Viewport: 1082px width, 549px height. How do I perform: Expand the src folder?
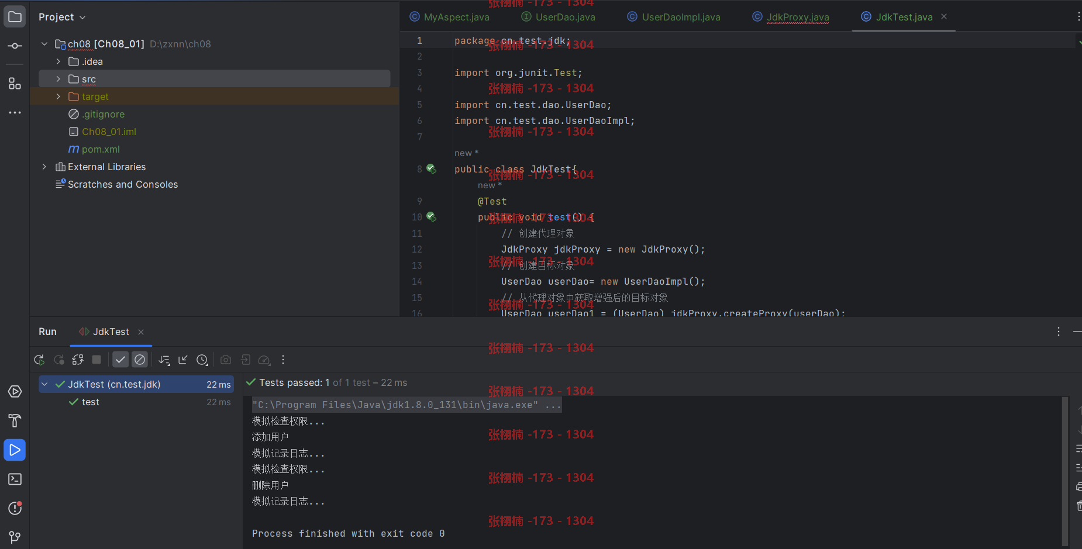coord(58,79)
